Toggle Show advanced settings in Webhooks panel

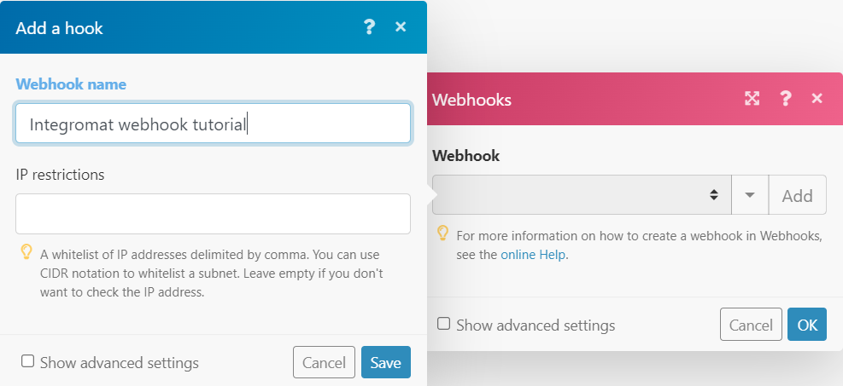[x=444, y=324]
